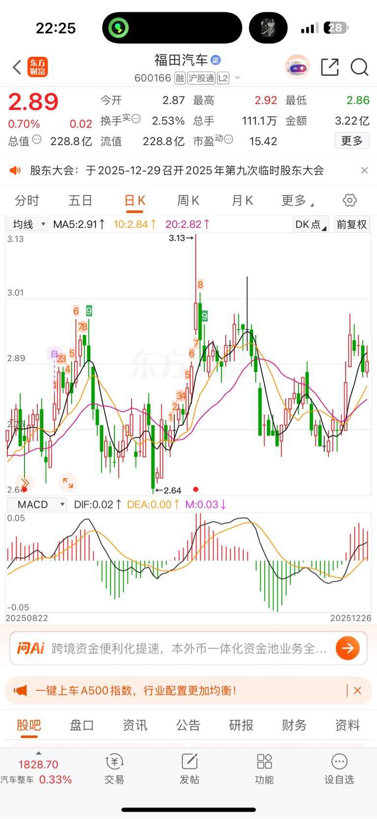377x819 pixels.
Task: Tap the red dot marker near 2.64
Action: 196,489
